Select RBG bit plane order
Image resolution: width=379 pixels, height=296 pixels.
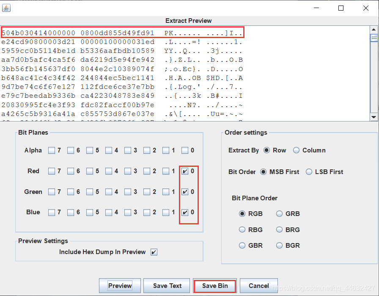pyautogui.click(x=242, y=230)
